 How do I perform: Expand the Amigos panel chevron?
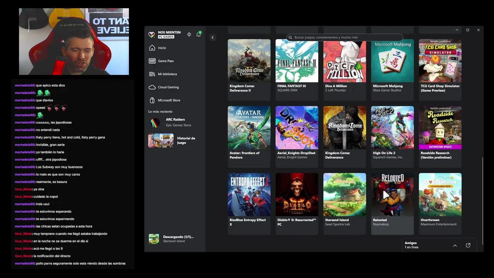(455, 246)
